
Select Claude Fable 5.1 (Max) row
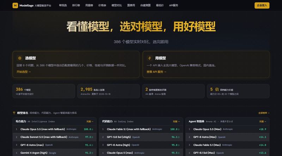click(227, 145)
